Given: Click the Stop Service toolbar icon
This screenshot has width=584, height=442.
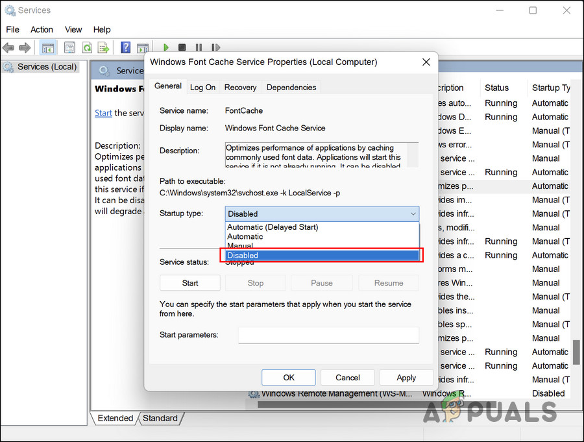Looking at the screenshot, I should [182, 47].
